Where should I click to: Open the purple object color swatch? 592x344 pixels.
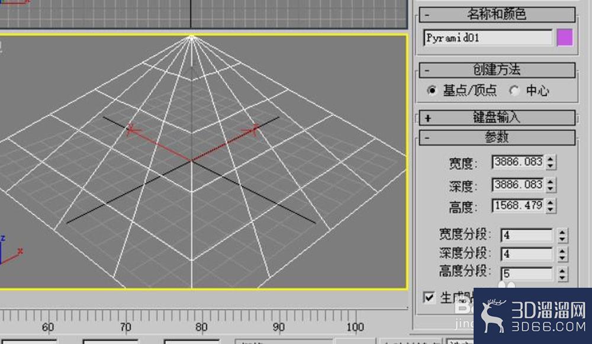[x=565, y=38]
